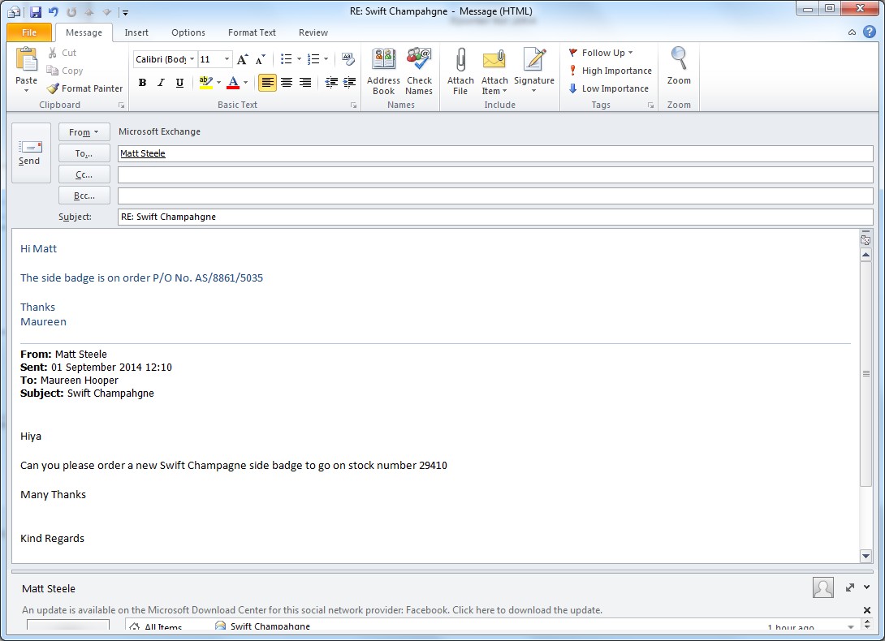Click the Cc... button
Image resolution: width=885 pixels, height=641 pixels.
click(84, 175)
